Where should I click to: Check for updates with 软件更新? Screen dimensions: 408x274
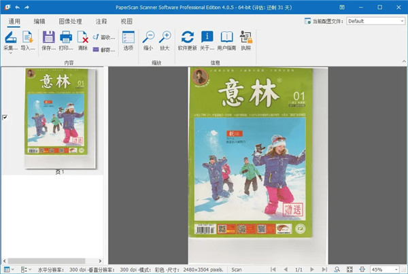coord(187,37)
